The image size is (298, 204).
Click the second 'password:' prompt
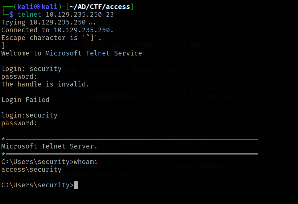pos(19,123)
